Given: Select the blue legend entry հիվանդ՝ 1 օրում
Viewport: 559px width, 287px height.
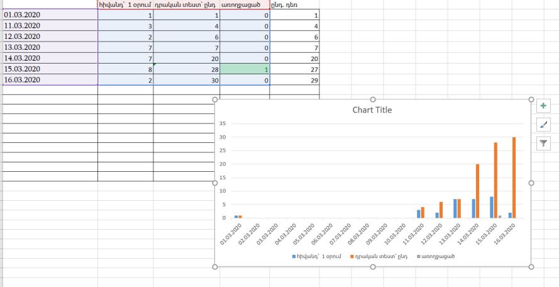Looking at the screenshot, I should 317,256.
